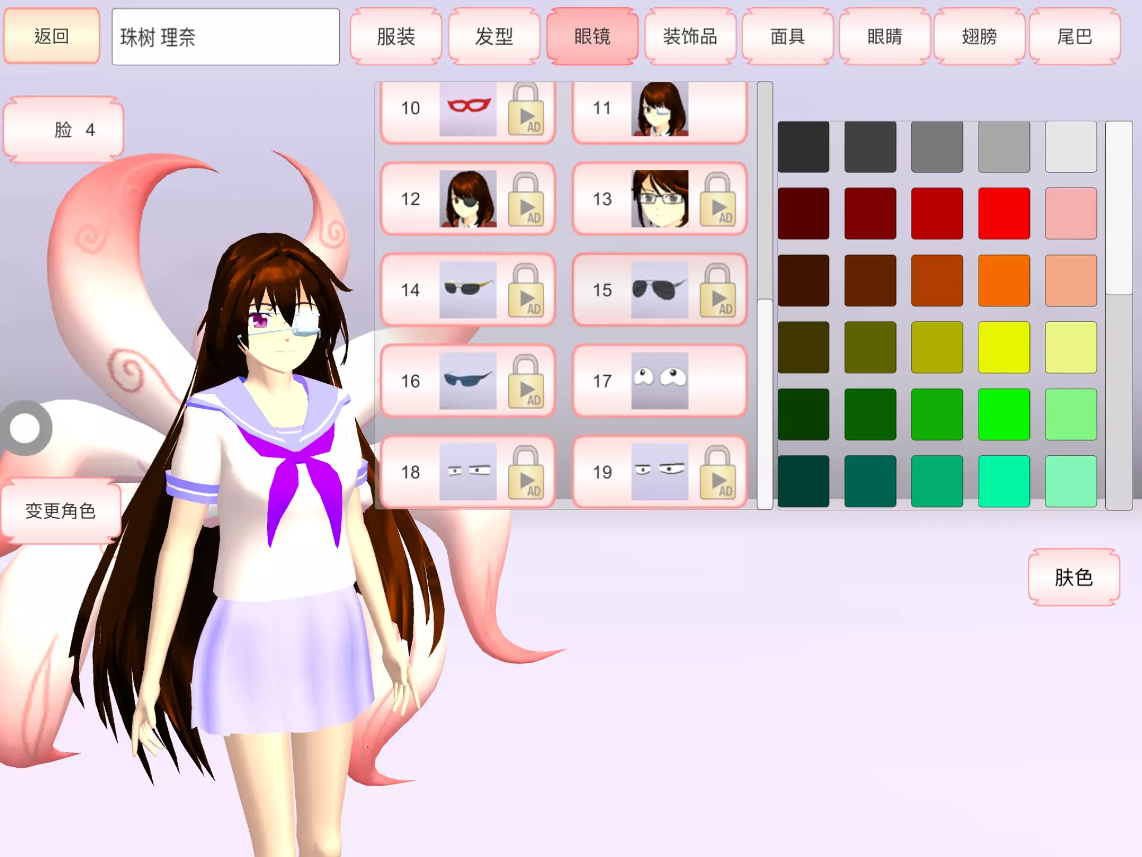
Task: Choose the gold-frame sunglasses item 14
Action: click(x=467, y=290)
